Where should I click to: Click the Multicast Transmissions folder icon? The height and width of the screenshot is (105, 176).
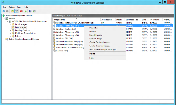pos(13,33)
